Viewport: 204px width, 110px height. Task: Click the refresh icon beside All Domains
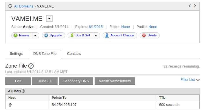point(10,6)
